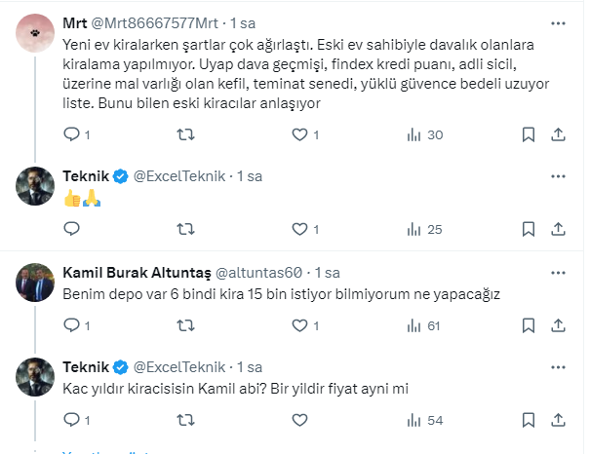Share Teknik's question to Kamil abi
This screenshot has width=590, height=454.
click(559, 421)
